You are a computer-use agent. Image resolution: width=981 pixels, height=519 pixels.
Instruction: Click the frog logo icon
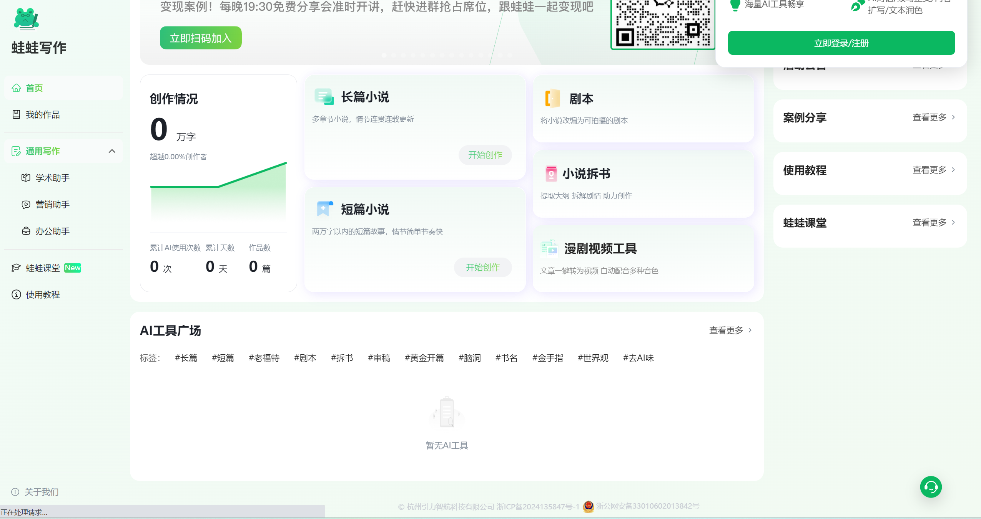(26, 19)
